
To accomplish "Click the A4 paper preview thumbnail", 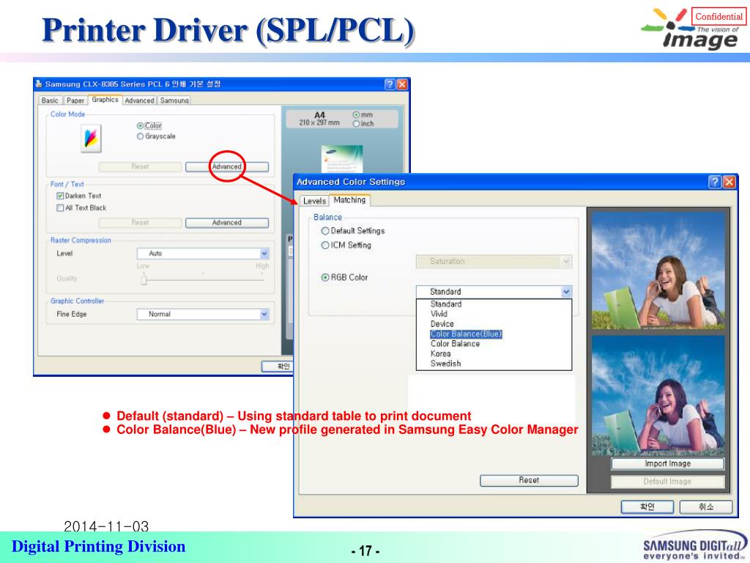I will pos(342,159).
